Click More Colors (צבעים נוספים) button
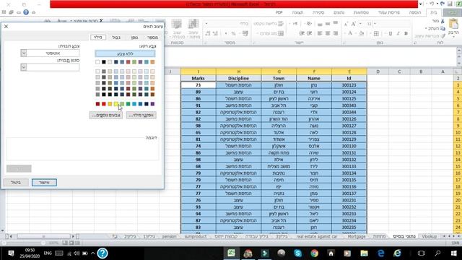 (x=106, y=116)
